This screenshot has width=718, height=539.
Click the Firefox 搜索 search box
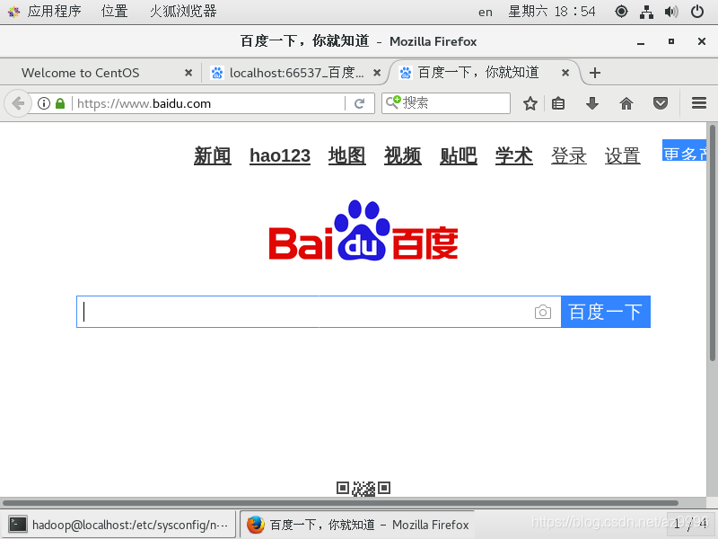(x=446, y=103)
